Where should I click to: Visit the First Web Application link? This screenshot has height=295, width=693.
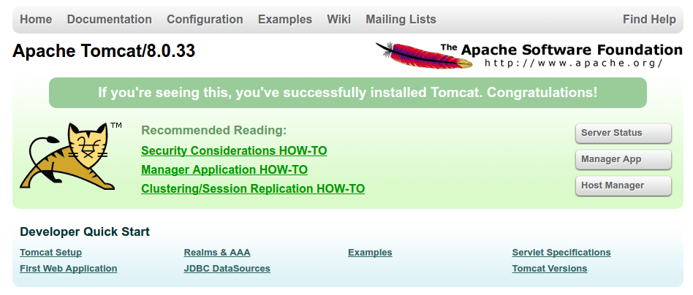[x=69, y=269]
